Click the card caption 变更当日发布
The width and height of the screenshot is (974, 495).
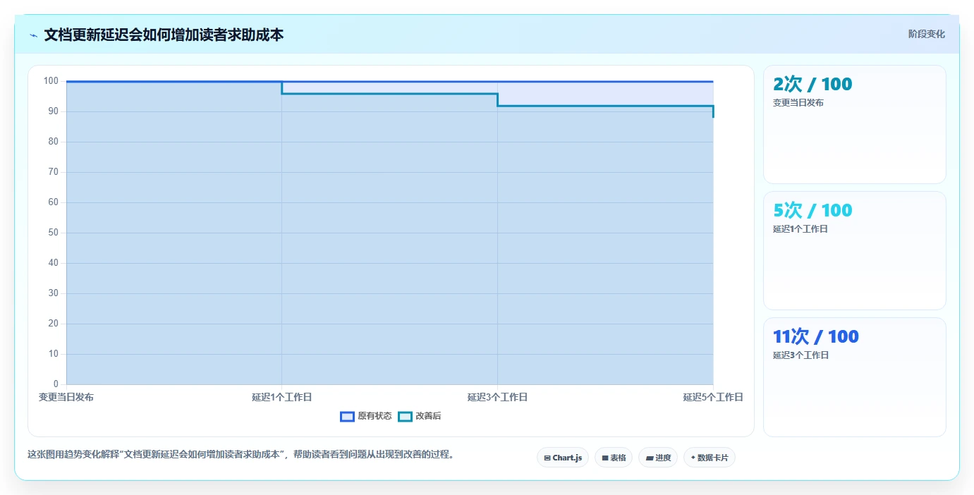pos(798,102)
